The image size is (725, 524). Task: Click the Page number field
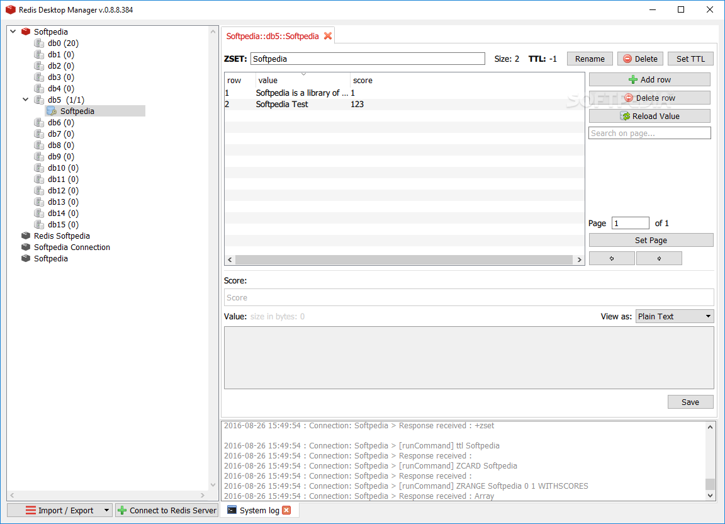[x=630, y=223]
